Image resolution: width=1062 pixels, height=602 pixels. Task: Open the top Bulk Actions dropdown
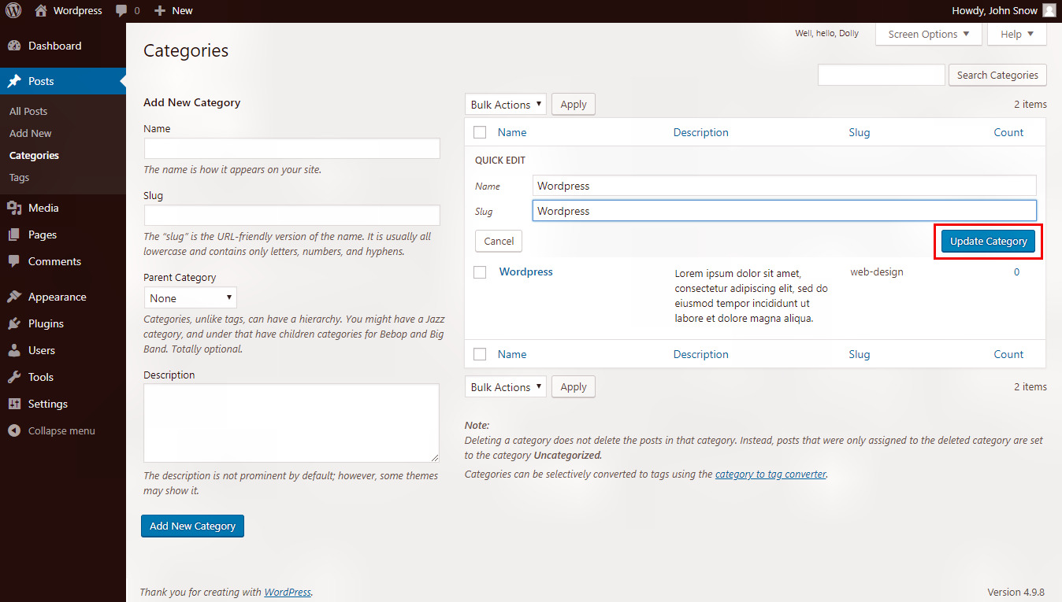[506, 104]
